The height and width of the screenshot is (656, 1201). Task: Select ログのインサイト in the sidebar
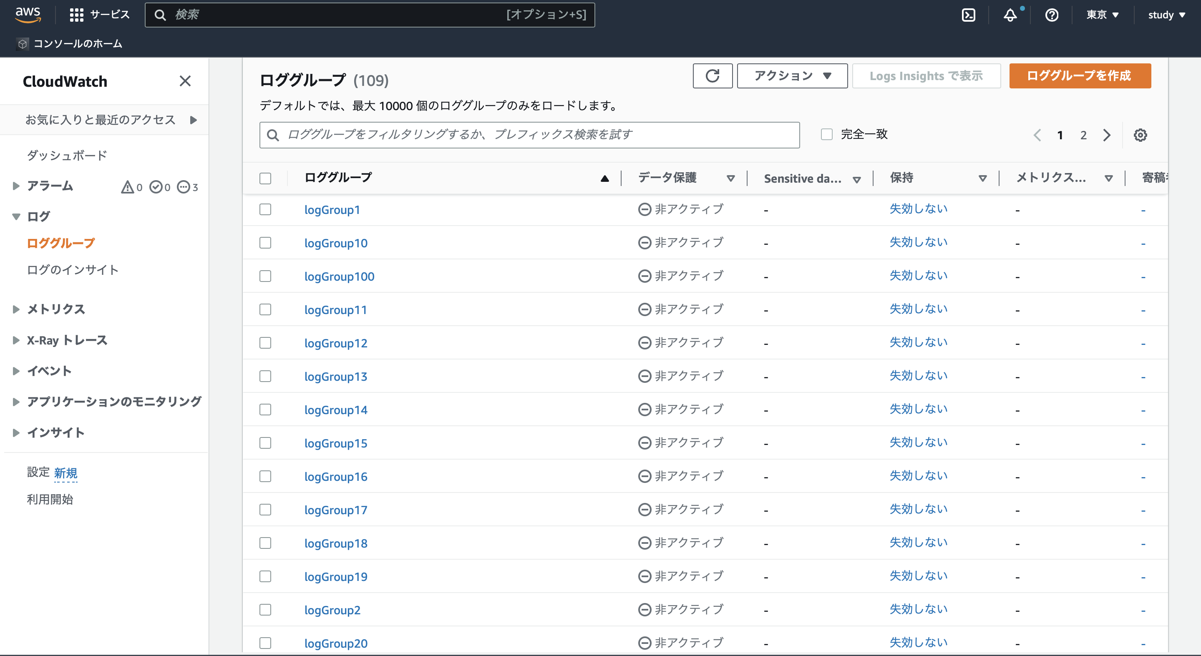(x=72, y=269)
